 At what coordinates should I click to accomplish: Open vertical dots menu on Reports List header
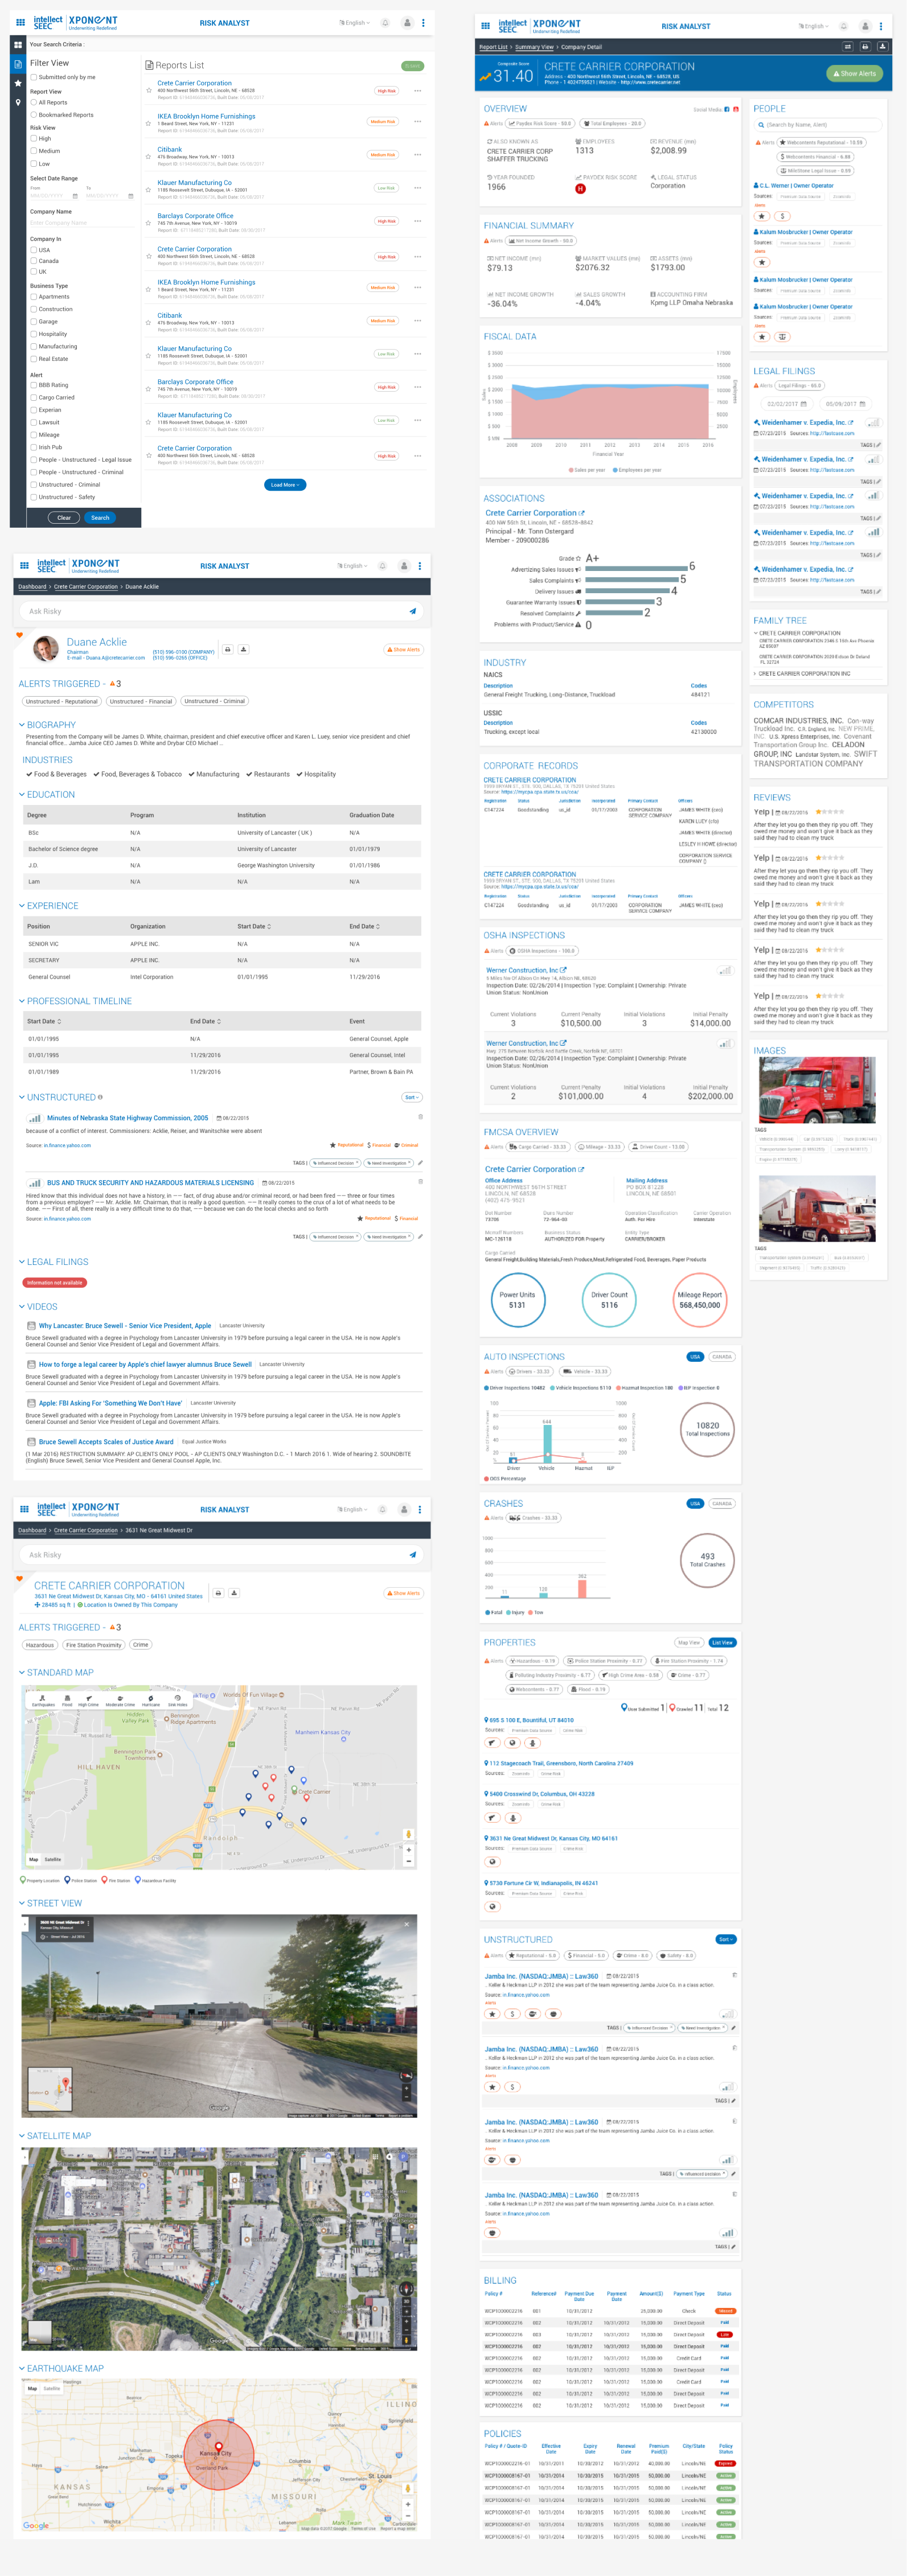(x=423, y=23)
